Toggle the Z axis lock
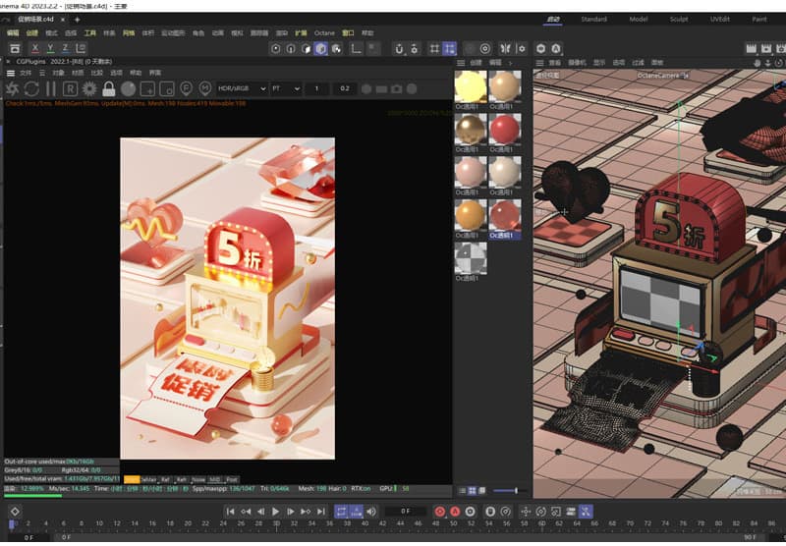The image size is (786, 546). (x=65, y=48)
